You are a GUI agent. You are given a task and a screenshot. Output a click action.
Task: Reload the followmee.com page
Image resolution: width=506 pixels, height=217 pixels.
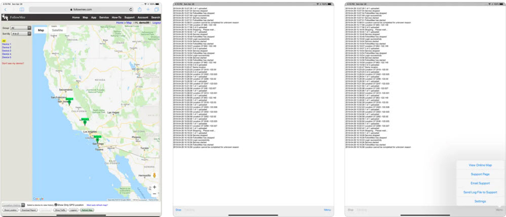131,10
